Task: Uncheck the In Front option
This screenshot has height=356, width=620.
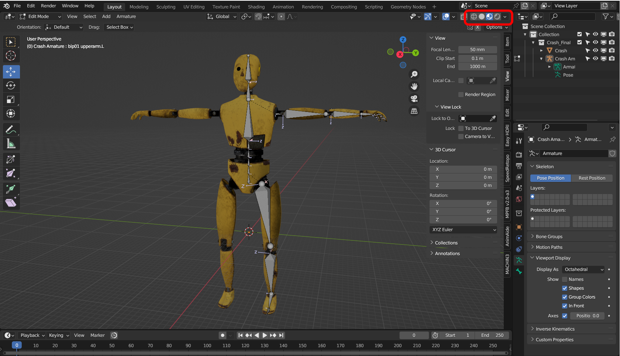Action: tap(565, 306)
